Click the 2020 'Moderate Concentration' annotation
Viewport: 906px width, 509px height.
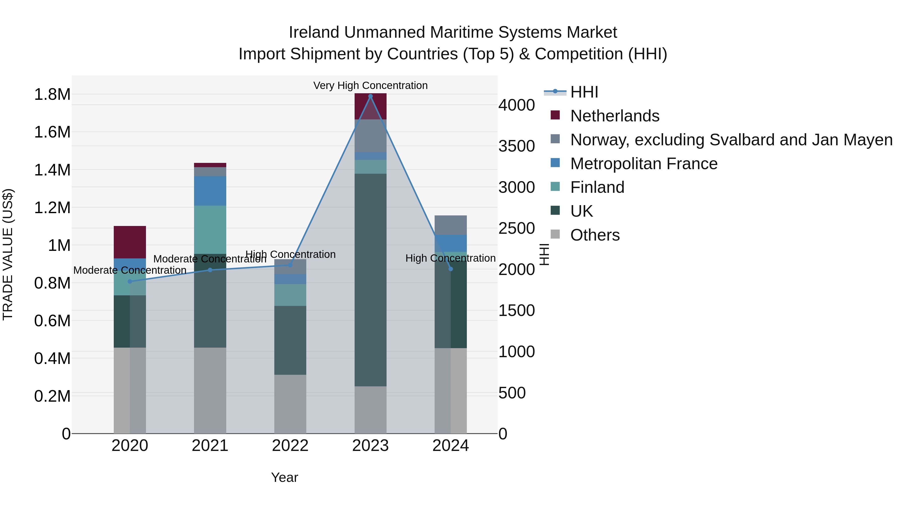pos(130,270)
